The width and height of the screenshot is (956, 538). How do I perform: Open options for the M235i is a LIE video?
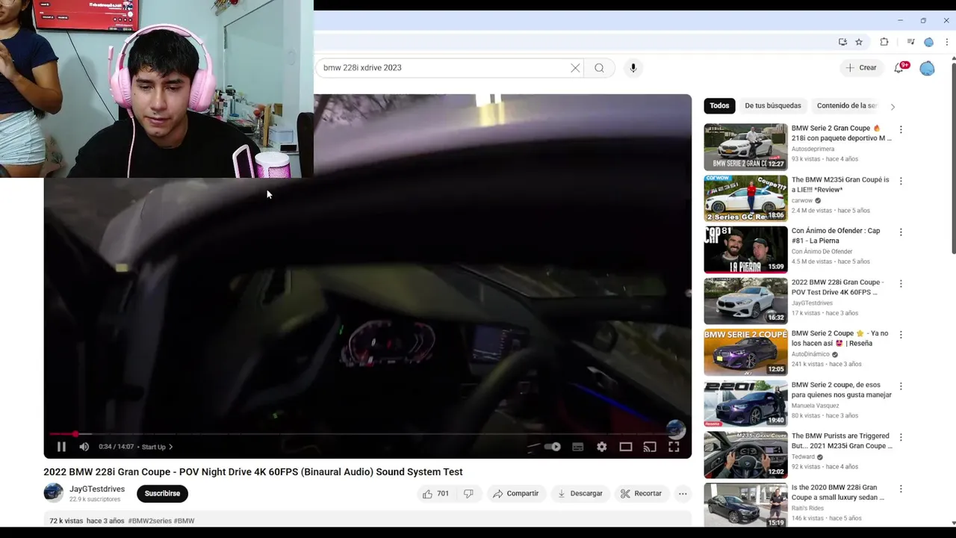(x=901, y=181)
